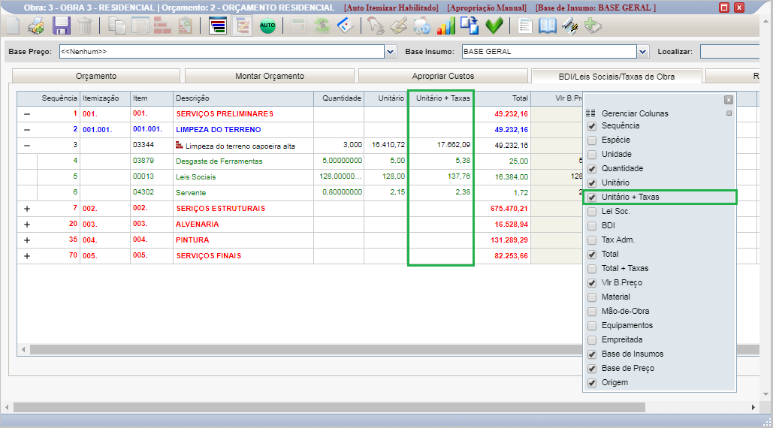Toggle the green AUTO button
The image size is (773, 428).
coord(267,26)
